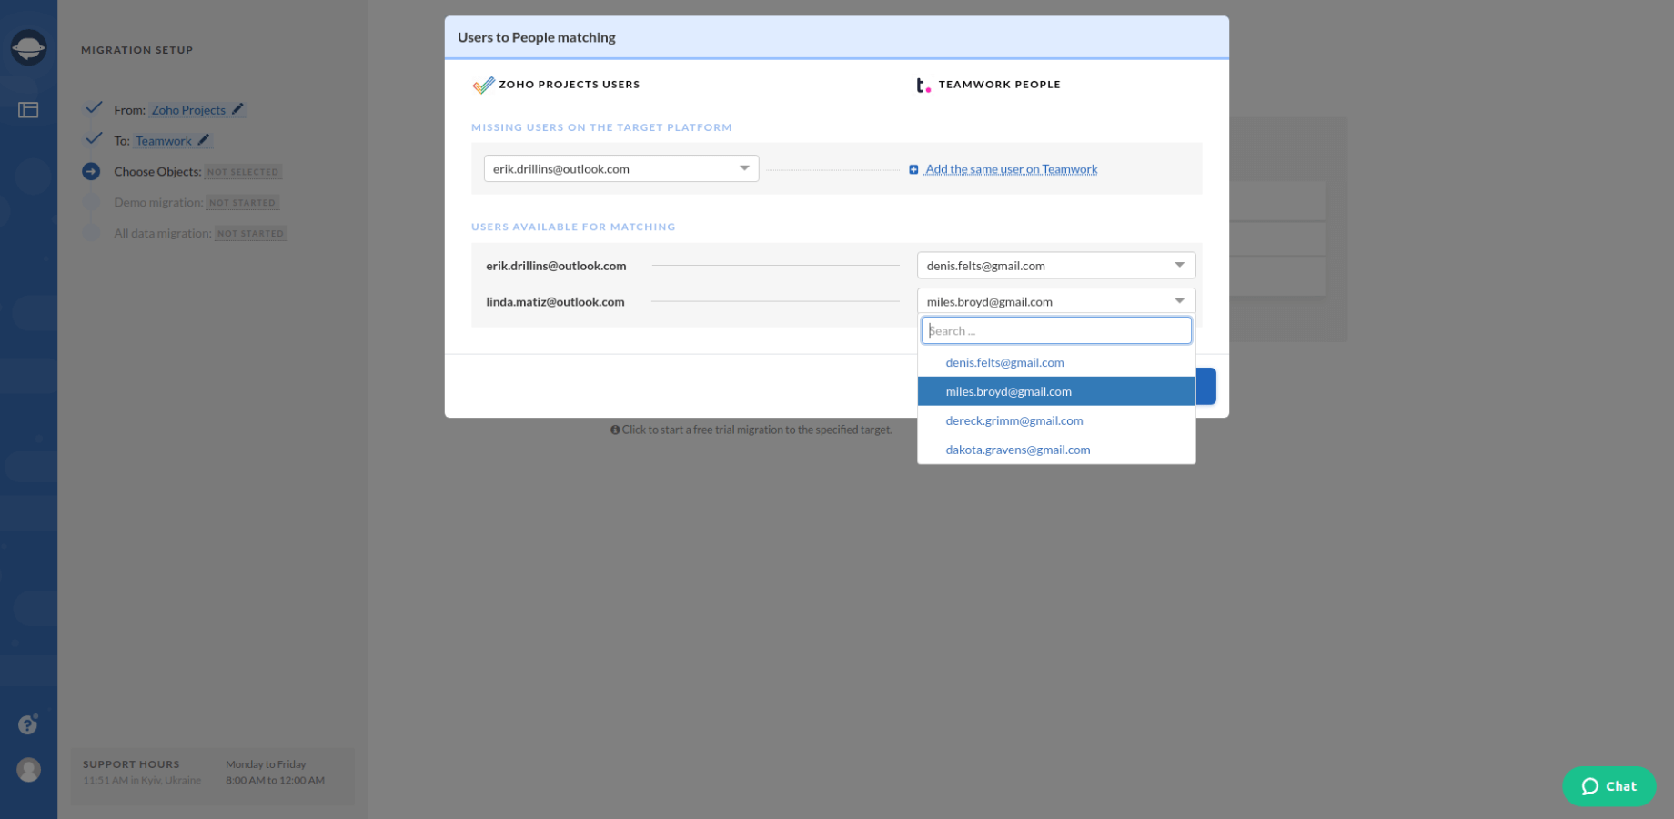This screenshot has height=819, width=1674.
Task: Click Add the same user on Teamwork link
Action: tap(1011, 169)
